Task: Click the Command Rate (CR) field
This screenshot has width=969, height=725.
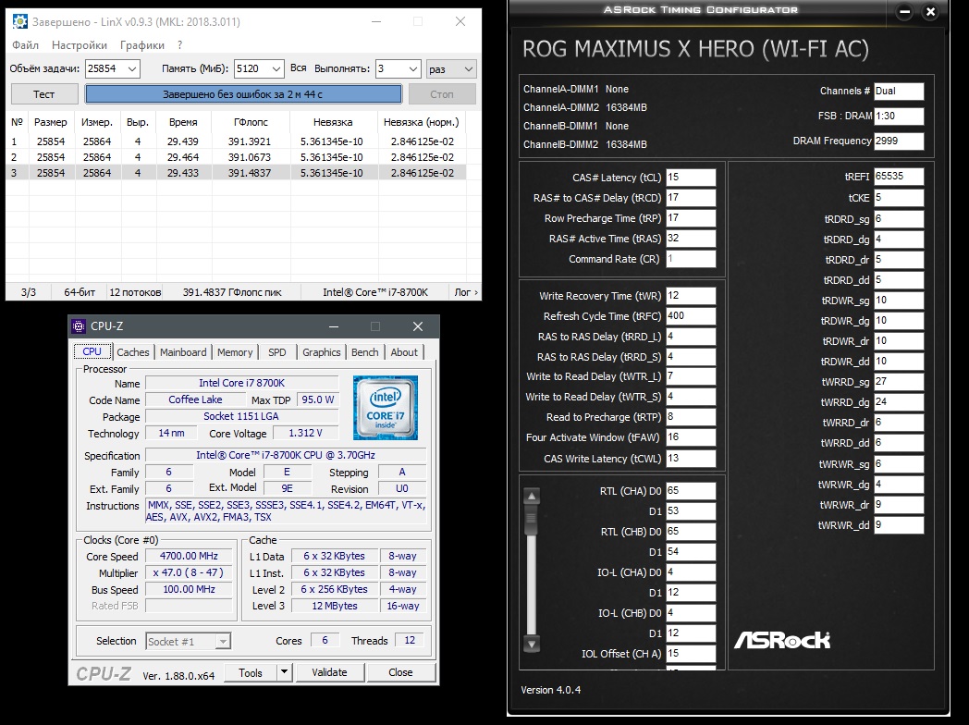Action: point(691,259)
